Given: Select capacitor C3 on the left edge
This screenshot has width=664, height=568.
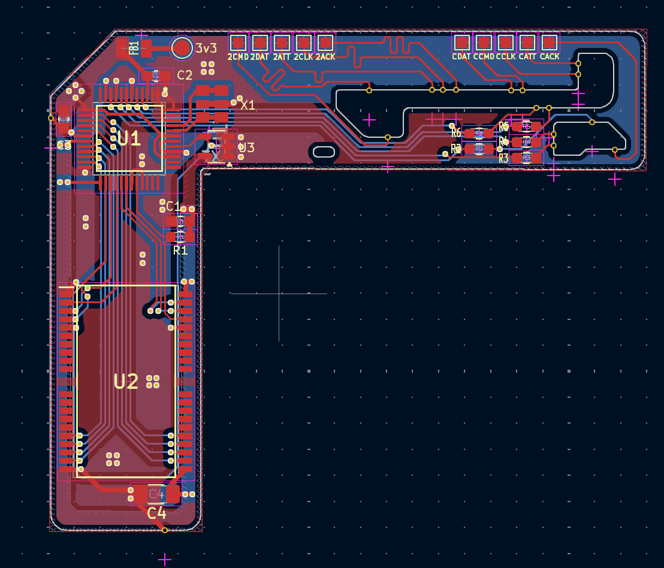Looking at the screenshot, I should [x=63, y=118].
